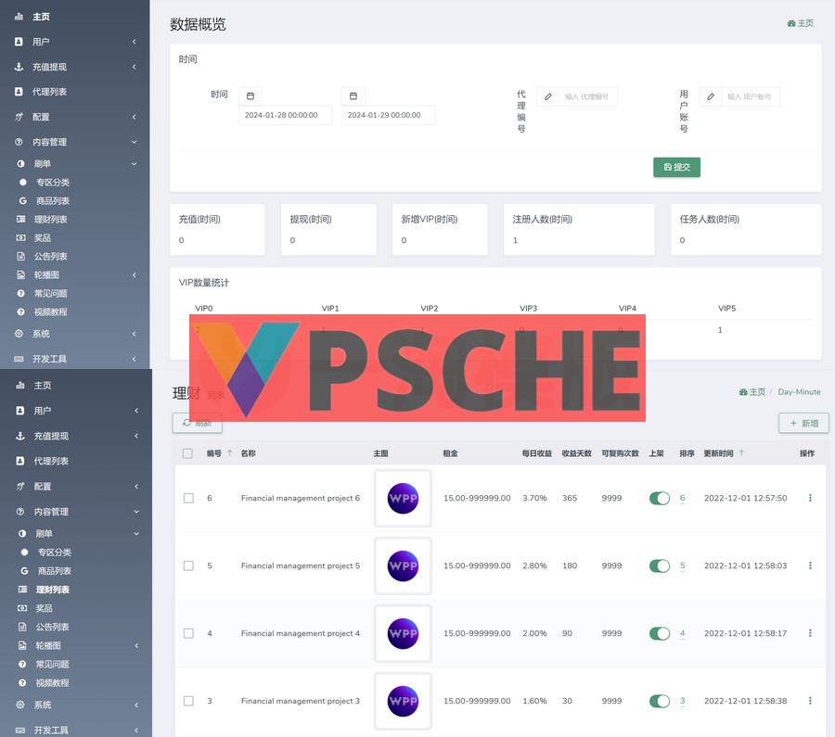Viewport: 835px width, 737px height.
Task: Click the 新增 add button above the table
Action: coord(803,423)
